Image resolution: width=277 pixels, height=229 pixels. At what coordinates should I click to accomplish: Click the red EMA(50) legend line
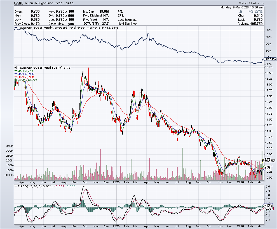pyautogui.click(x=16, y=77)
